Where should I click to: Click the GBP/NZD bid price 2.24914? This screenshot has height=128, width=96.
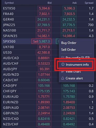[x=44, y=113]
